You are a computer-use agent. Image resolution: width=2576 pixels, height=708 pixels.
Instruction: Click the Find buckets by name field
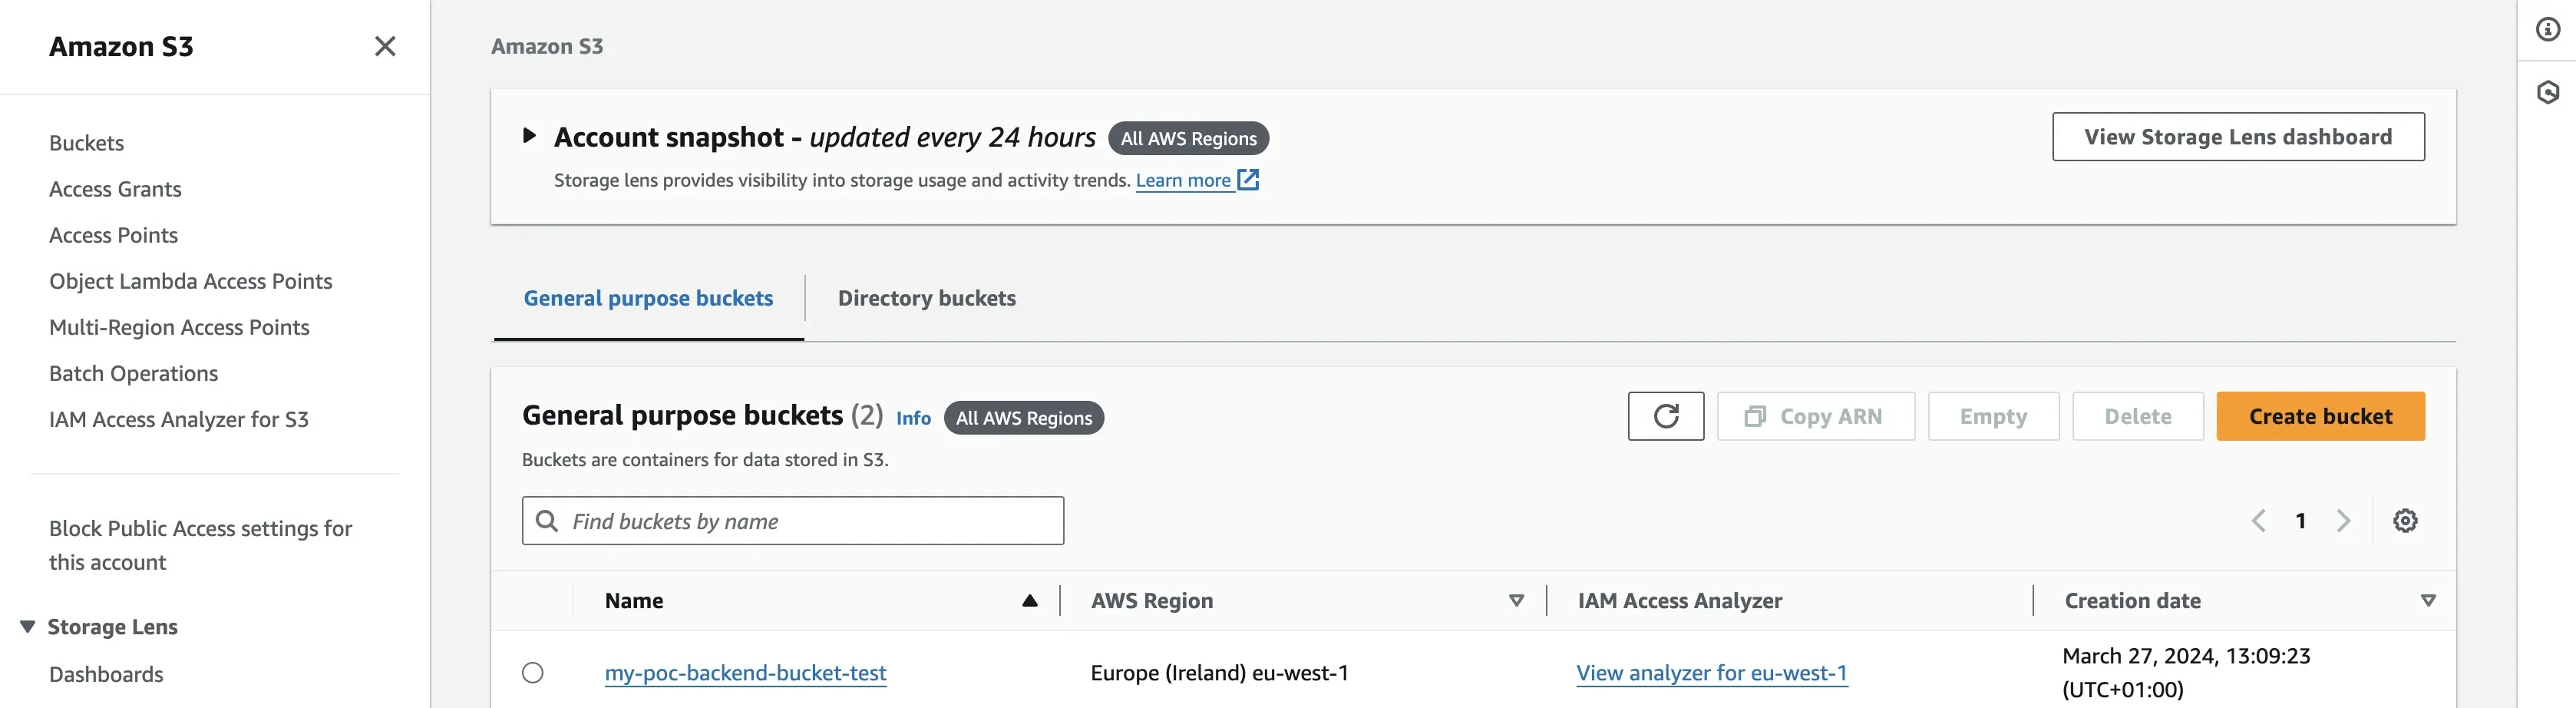[792, 521]
